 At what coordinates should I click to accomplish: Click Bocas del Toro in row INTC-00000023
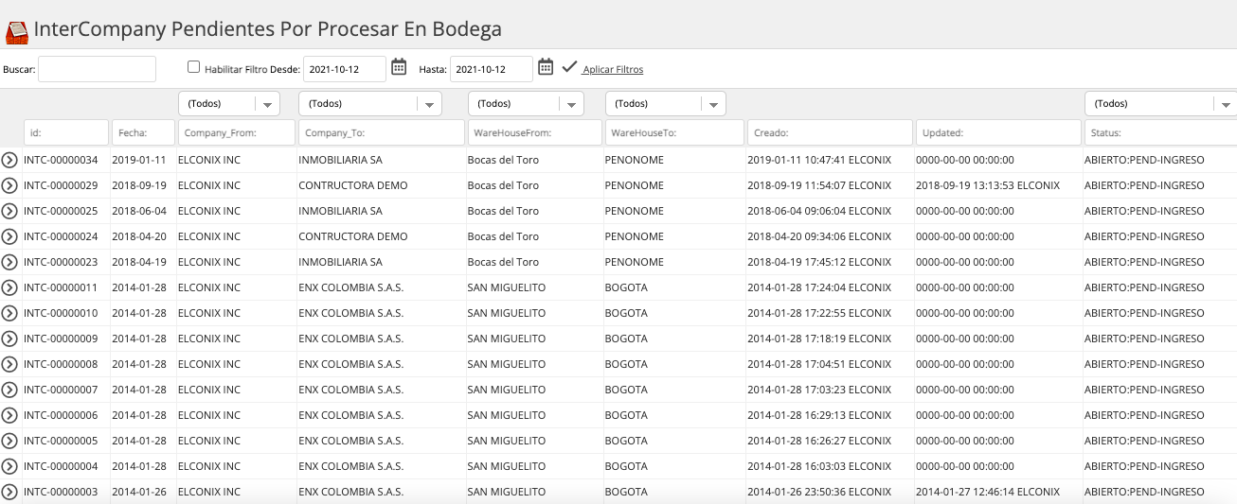[503, 262]
